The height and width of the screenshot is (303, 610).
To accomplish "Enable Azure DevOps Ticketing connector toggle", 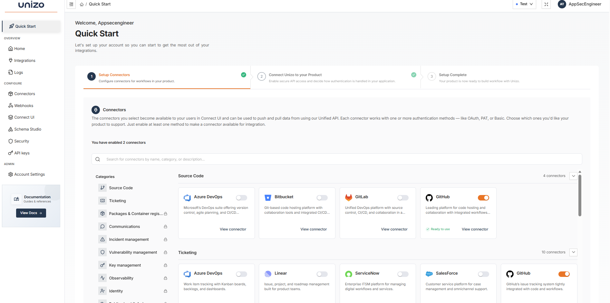I will [x=242, y=274].
